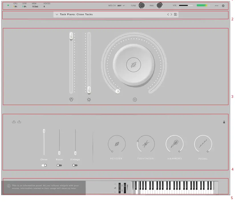Enable the Room microphone toggle

59,165
